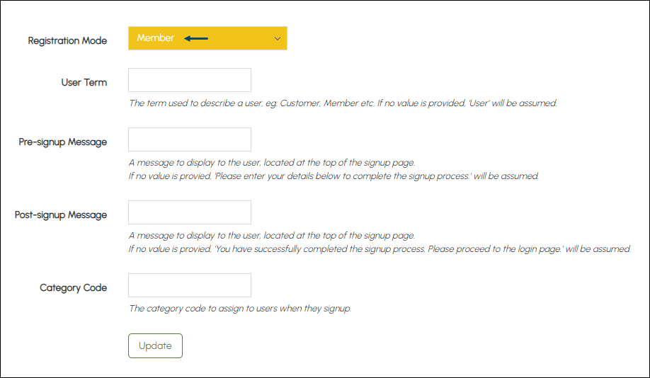The height and width of the screenshot is (378, 650).
Task: Click the 'User Term' label
Action: click(x=84, y=83)
